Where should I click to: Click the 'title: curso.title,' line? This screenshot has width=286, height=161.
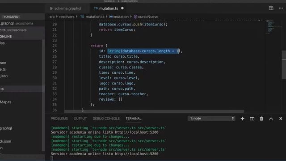click(x=119, y=56)
